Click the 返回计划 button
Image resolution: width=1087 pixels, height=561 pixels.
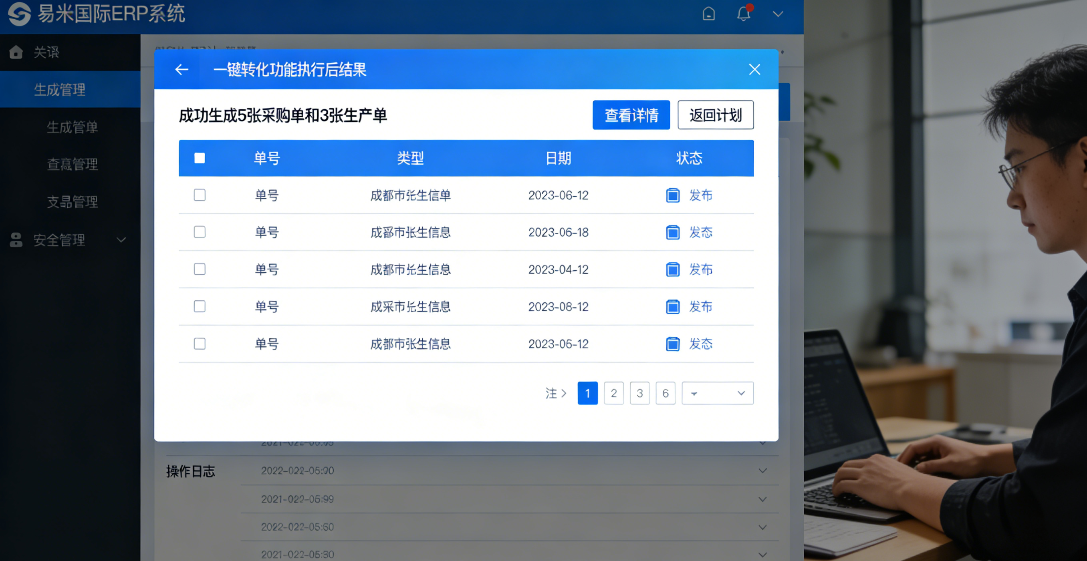point(715,115)
